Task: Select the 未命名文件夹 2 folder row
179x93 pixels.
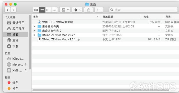Action: 105,31
